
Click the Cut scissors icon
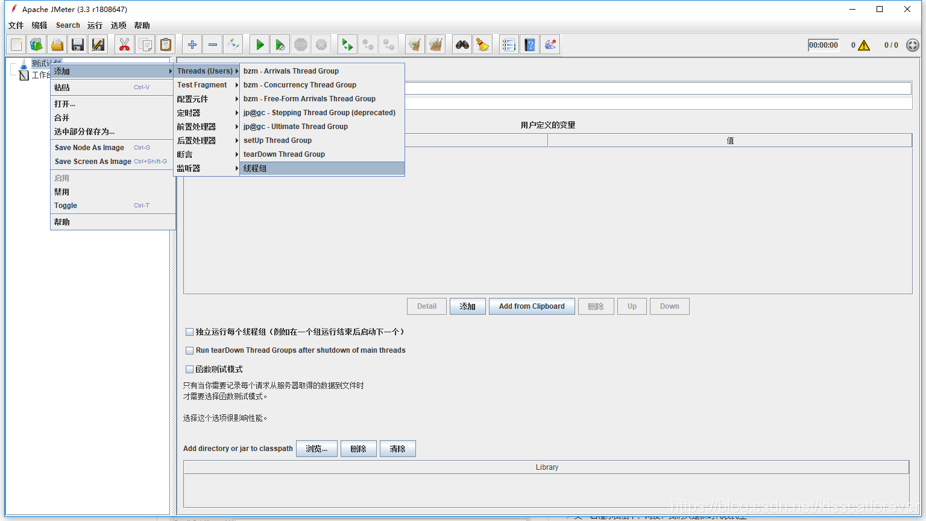pyautogui.click(x=125, y=45)
